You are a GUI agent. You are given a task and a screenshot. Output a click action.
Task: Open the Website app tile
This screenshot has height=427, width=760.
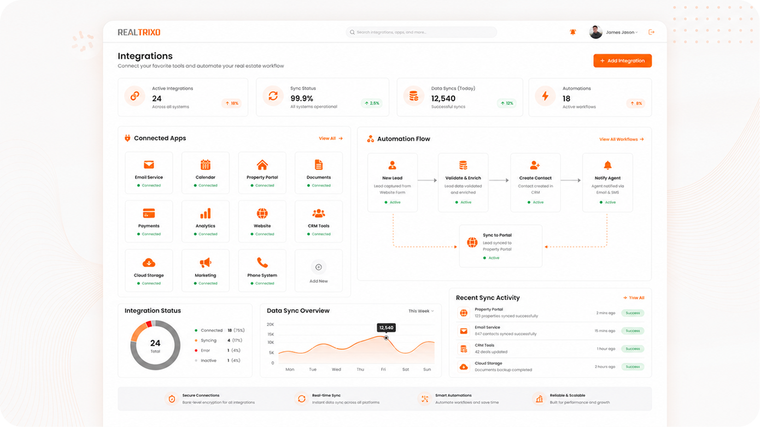(262, 222)
